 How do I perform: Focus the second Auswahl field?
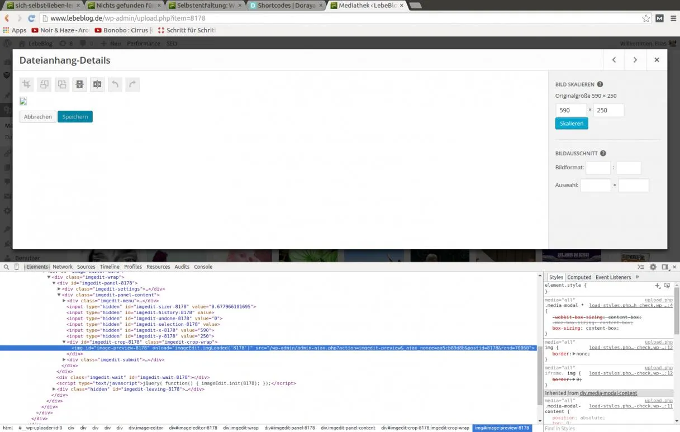(634, 185)
